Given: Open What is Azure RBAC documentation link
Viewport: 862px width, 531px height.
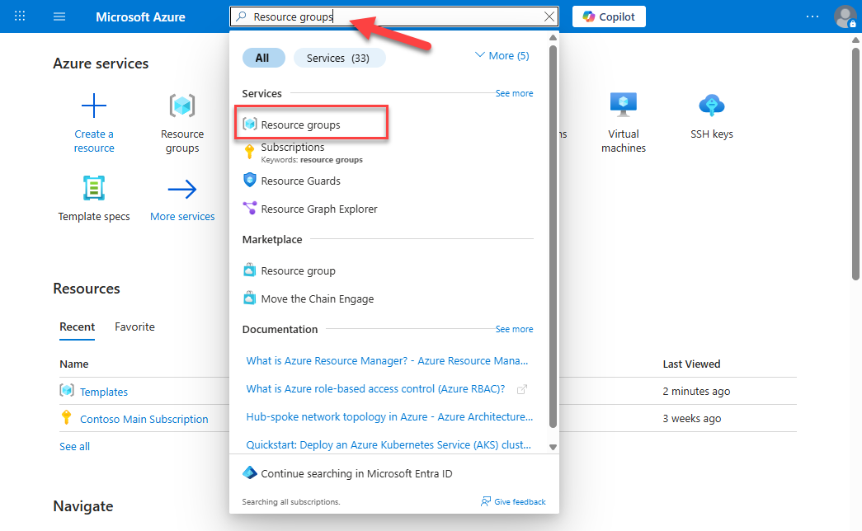Looking at the screenshot, I should [375, 388].
